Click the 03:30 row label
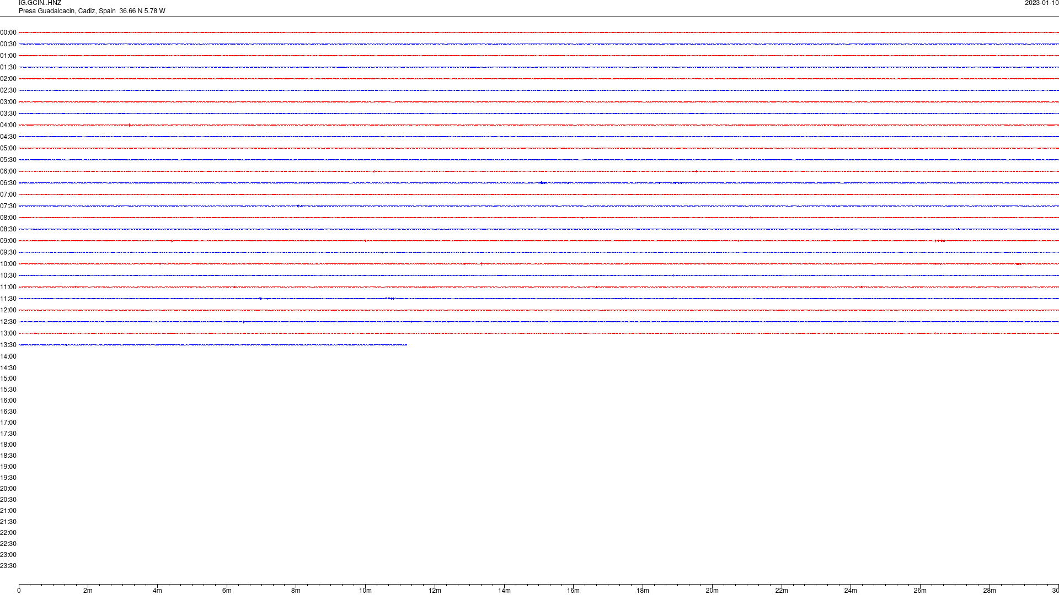 [x=8, y=113]
